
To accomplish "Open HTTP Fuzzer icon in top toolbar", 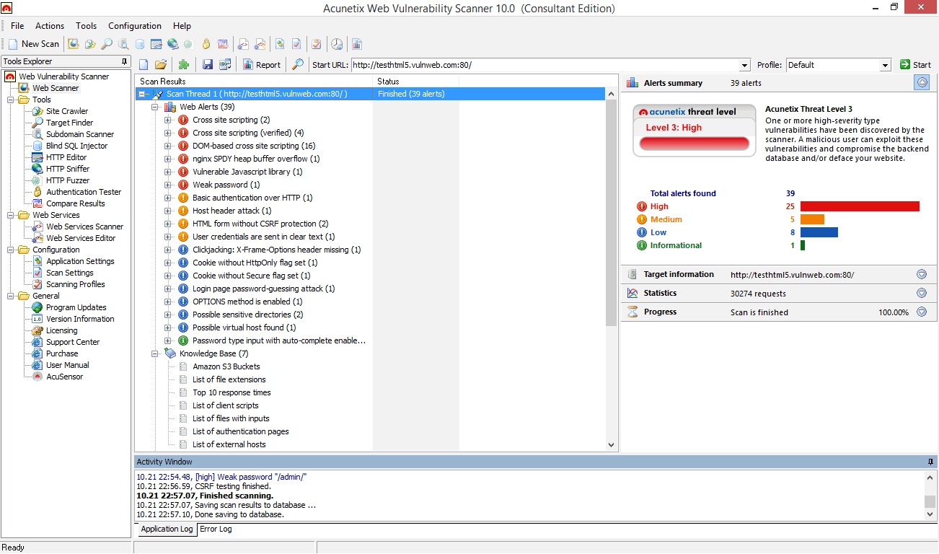I will [x=188, y=44].
